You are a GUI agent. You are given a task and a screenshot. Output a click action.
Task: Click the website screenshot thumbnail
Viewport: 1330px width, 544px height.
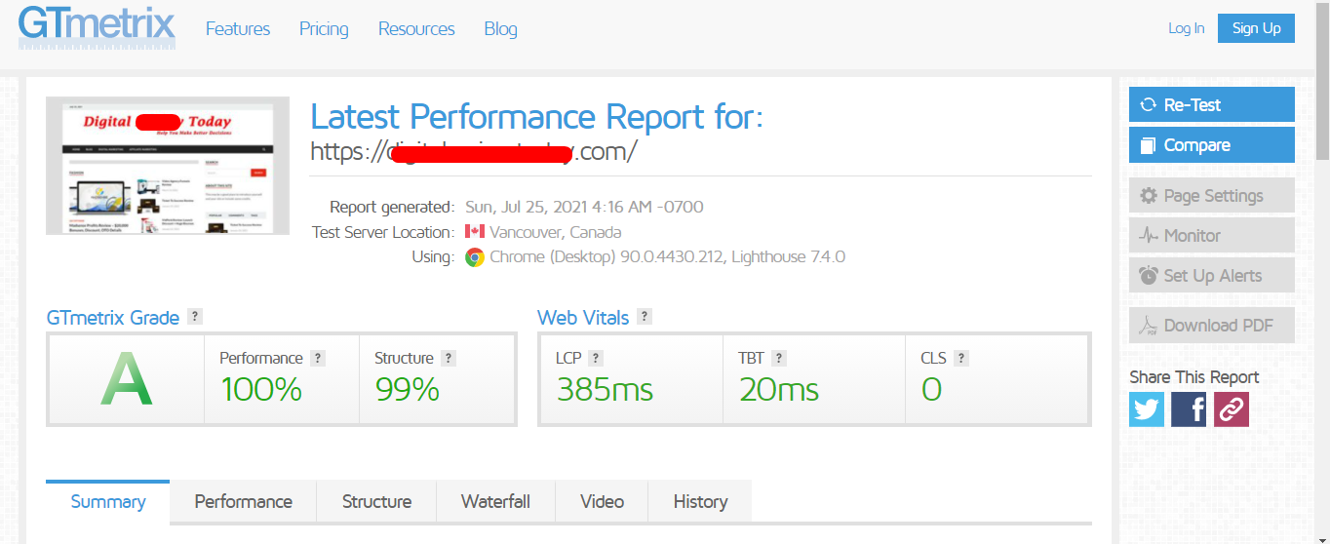coord(168,166)
